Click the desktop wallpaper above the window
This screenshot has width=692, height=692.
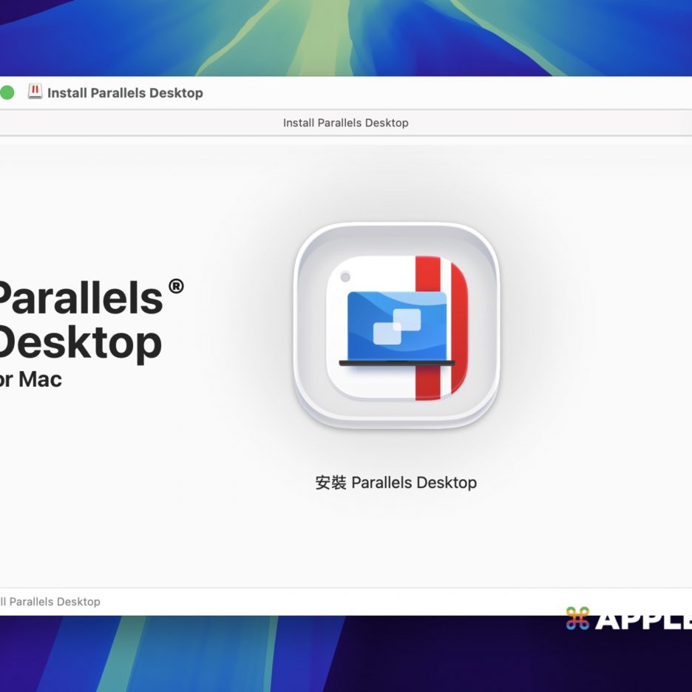tap(346, 37)
